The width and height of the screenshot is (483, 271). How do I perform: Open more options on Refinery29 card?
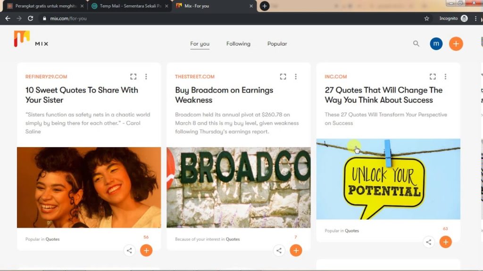click(146, 77)
